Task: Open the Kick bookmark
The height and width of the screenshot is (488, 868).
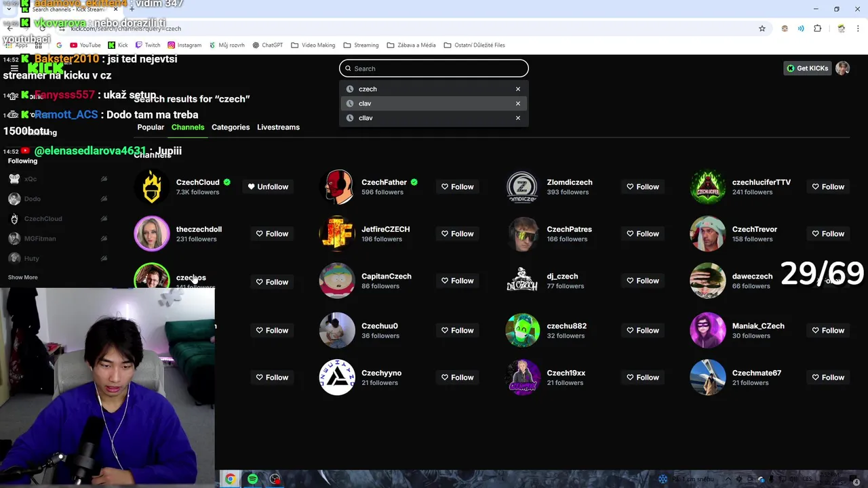Action: coord(118,45)
